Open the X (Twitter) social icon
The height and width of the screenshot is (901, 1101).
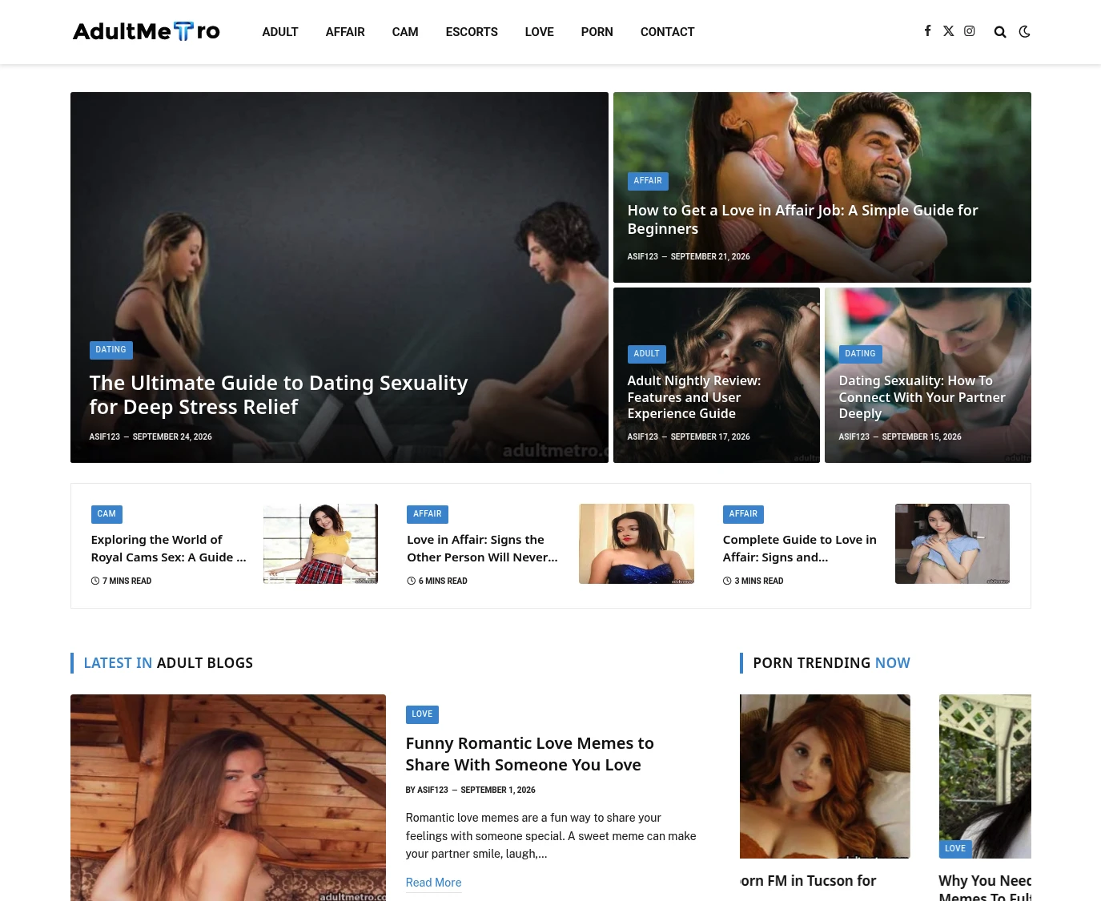(x=948, y=31)
